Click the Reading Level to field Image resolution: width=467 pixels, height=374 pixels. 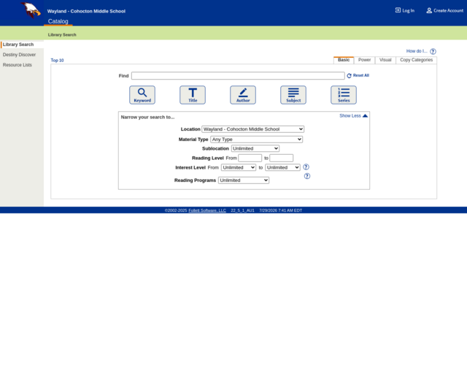[x=282, y=158]
